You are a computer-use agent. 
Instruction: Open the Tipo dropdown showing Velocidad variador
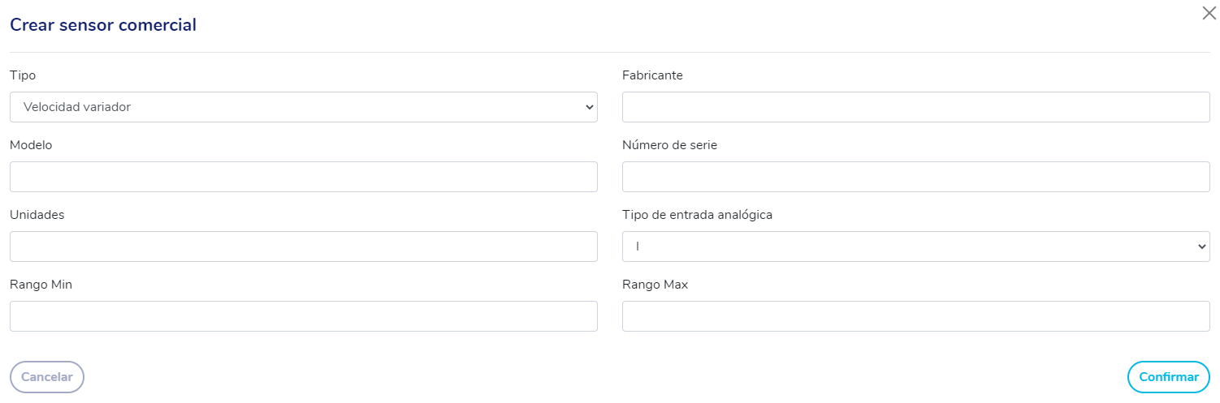[x=303, y=107]
